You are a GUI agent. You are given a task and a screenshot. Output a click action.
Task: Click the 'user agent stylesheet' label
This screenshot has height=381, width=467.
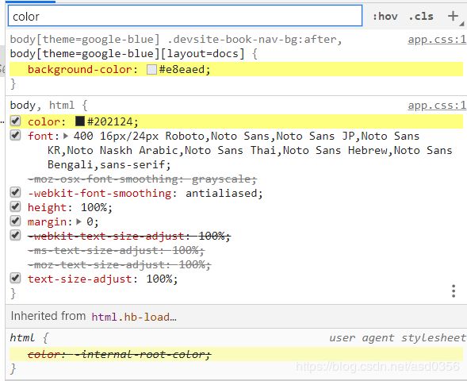coord(397,338)
